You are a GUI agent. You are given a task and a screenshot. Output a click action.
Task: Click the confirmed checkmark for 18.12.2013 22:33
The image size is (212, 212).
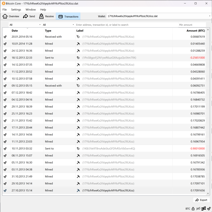[5, 58]
